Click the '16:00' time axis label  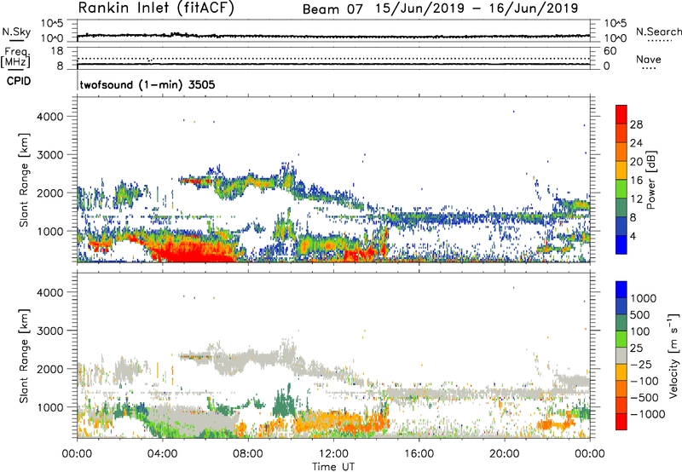click(419, 454)
